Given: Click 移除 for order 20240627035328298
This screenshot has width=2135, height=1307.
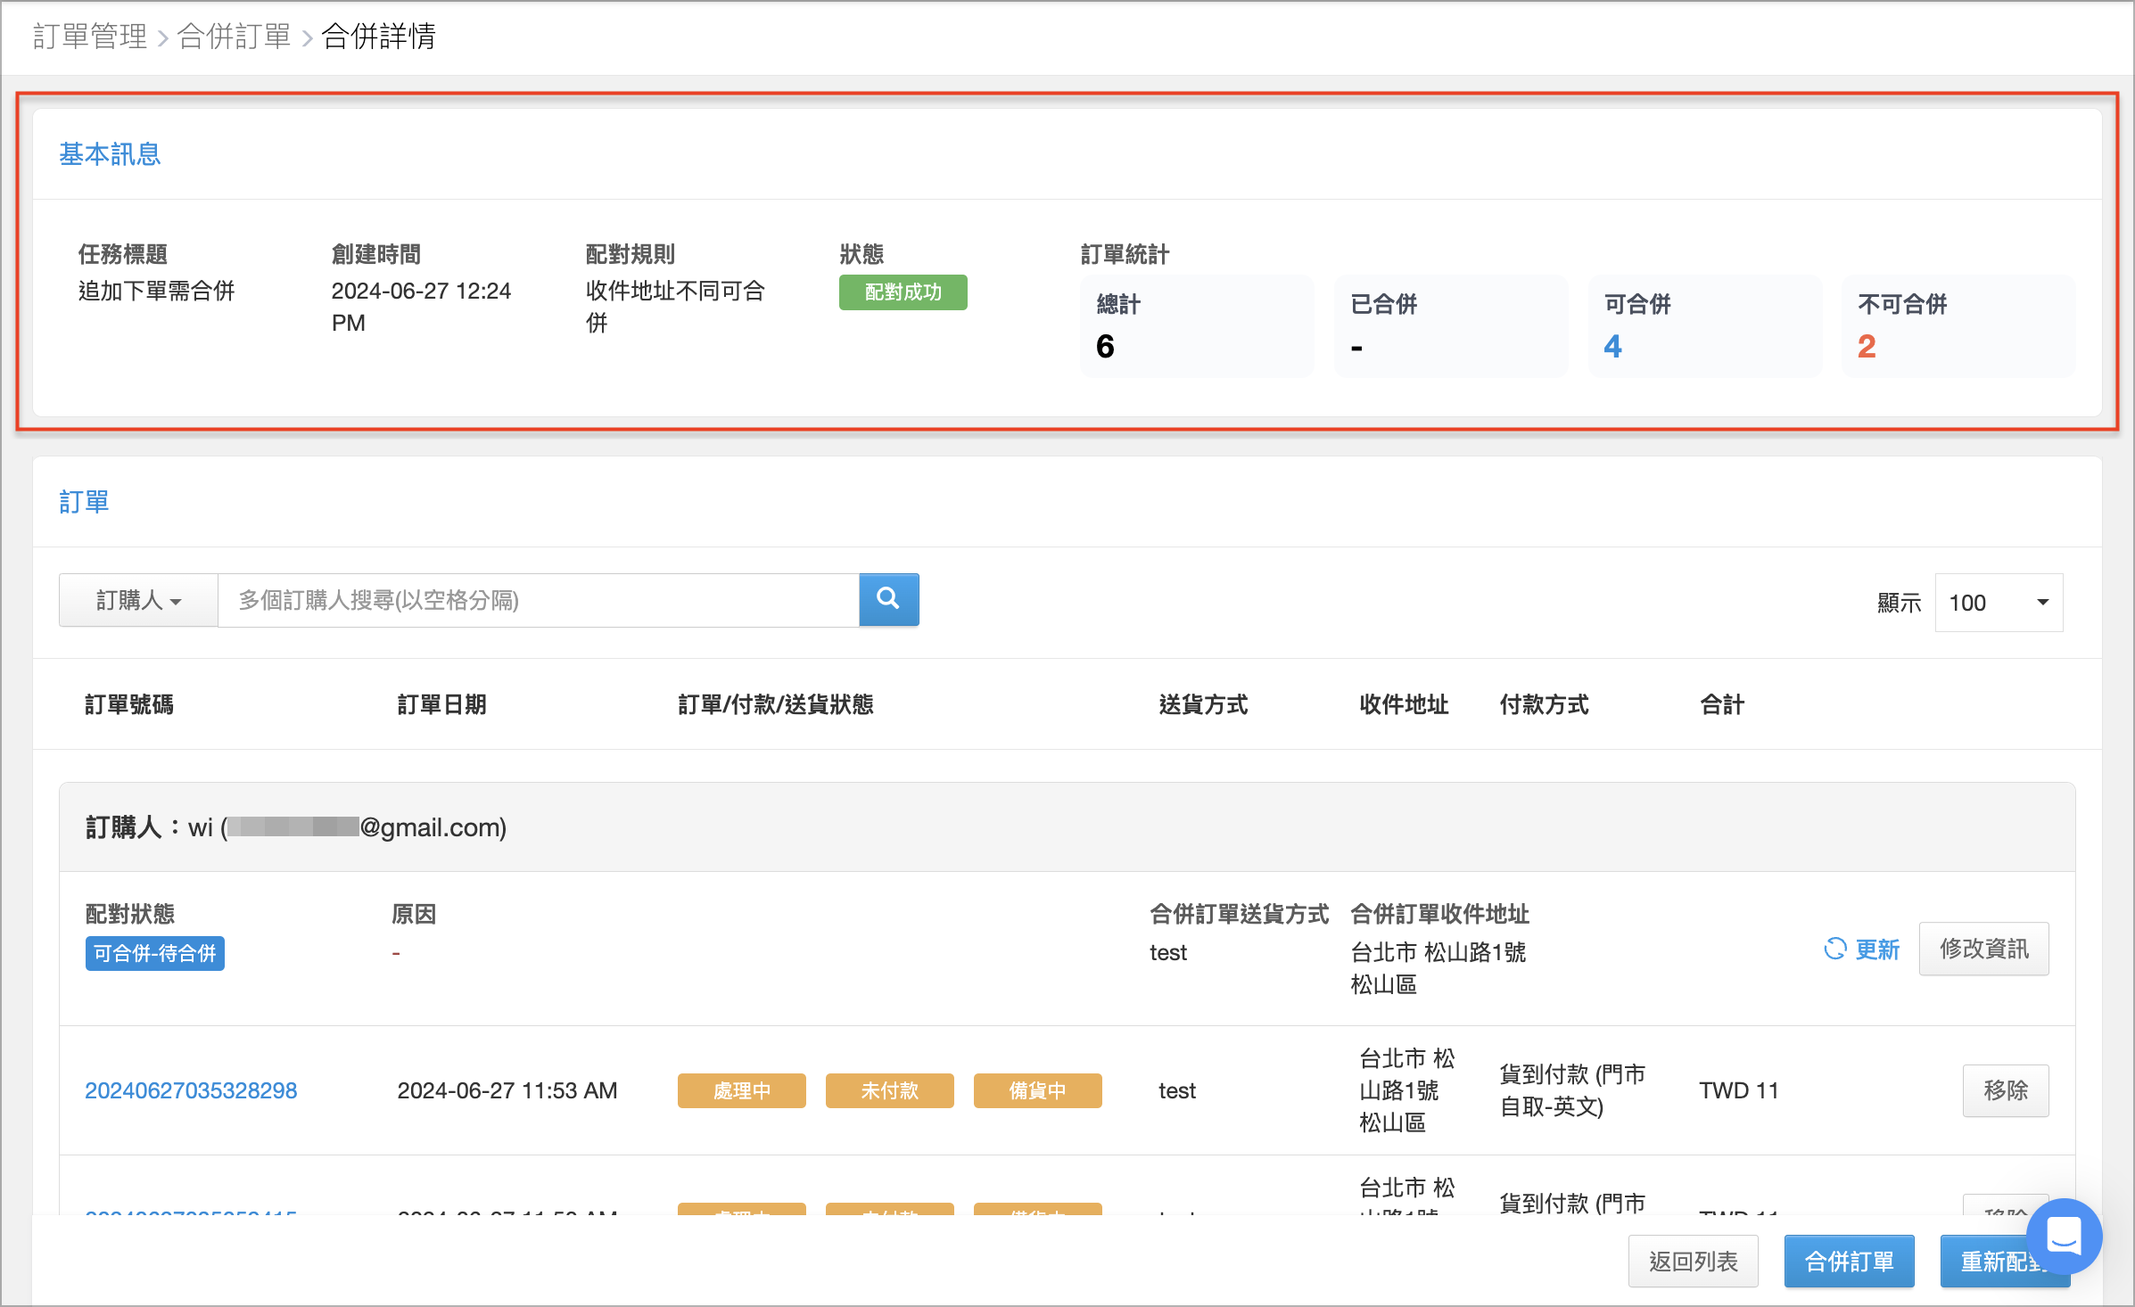Looking at the screenshot, I should pyautogui.click(x=2006, y=1090).
